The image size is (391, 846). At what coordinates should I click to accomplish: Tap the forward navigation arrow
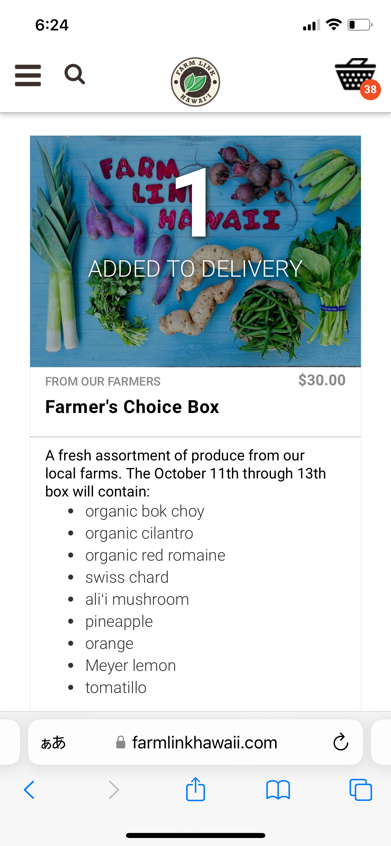coord(114,790)
